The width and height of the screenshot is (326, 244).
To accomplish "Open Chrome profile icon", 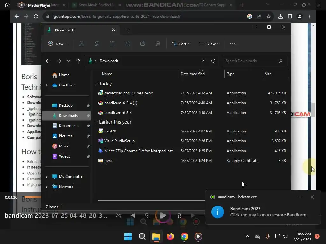I will [300, 17].
